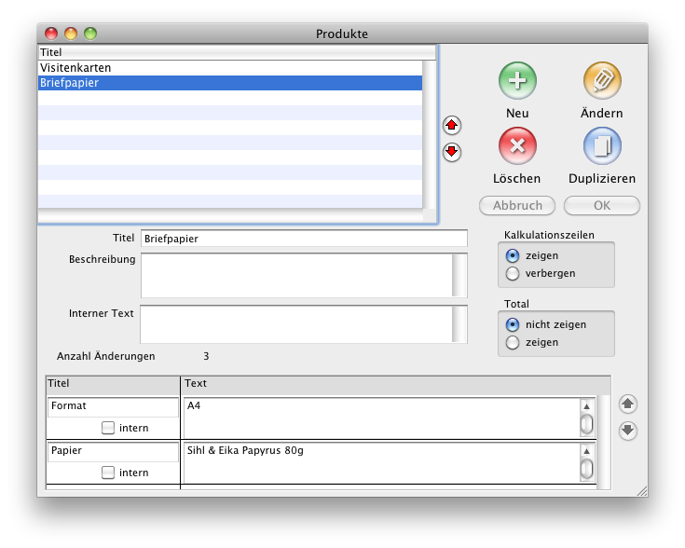The height and width of the screenshot is (548, 685).
Task: Move product down with red down arrow
Action: tap(452, 152)
